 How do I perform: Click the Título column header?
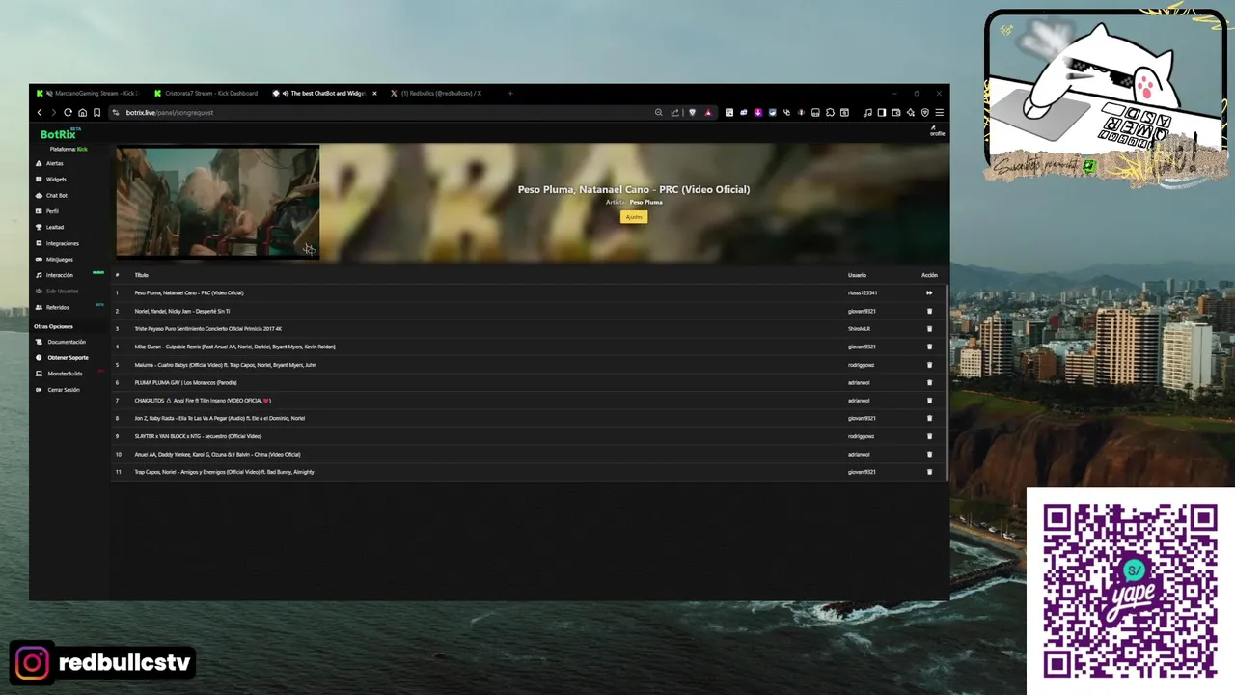tap(141, 275)
